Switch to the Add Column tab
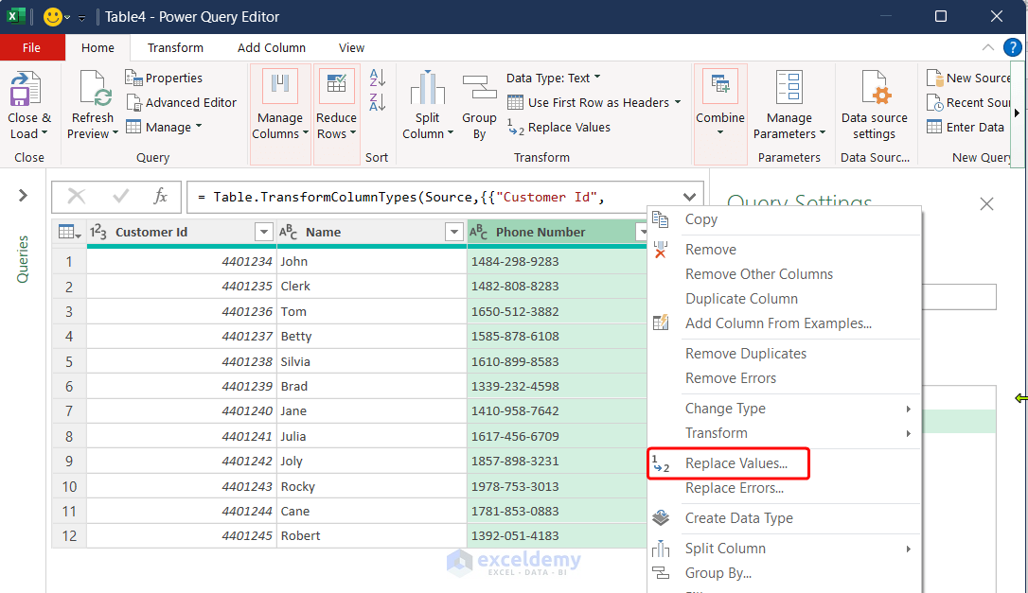Viewport: 1028px width, 593px height. tap(272, 48)
